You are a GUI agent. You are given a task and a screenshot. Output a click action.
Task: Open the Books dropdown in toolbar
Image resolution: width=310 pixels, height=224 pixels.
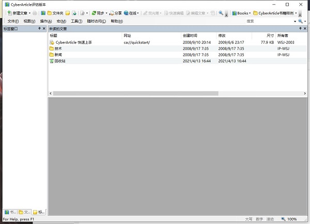pos(241,13)
